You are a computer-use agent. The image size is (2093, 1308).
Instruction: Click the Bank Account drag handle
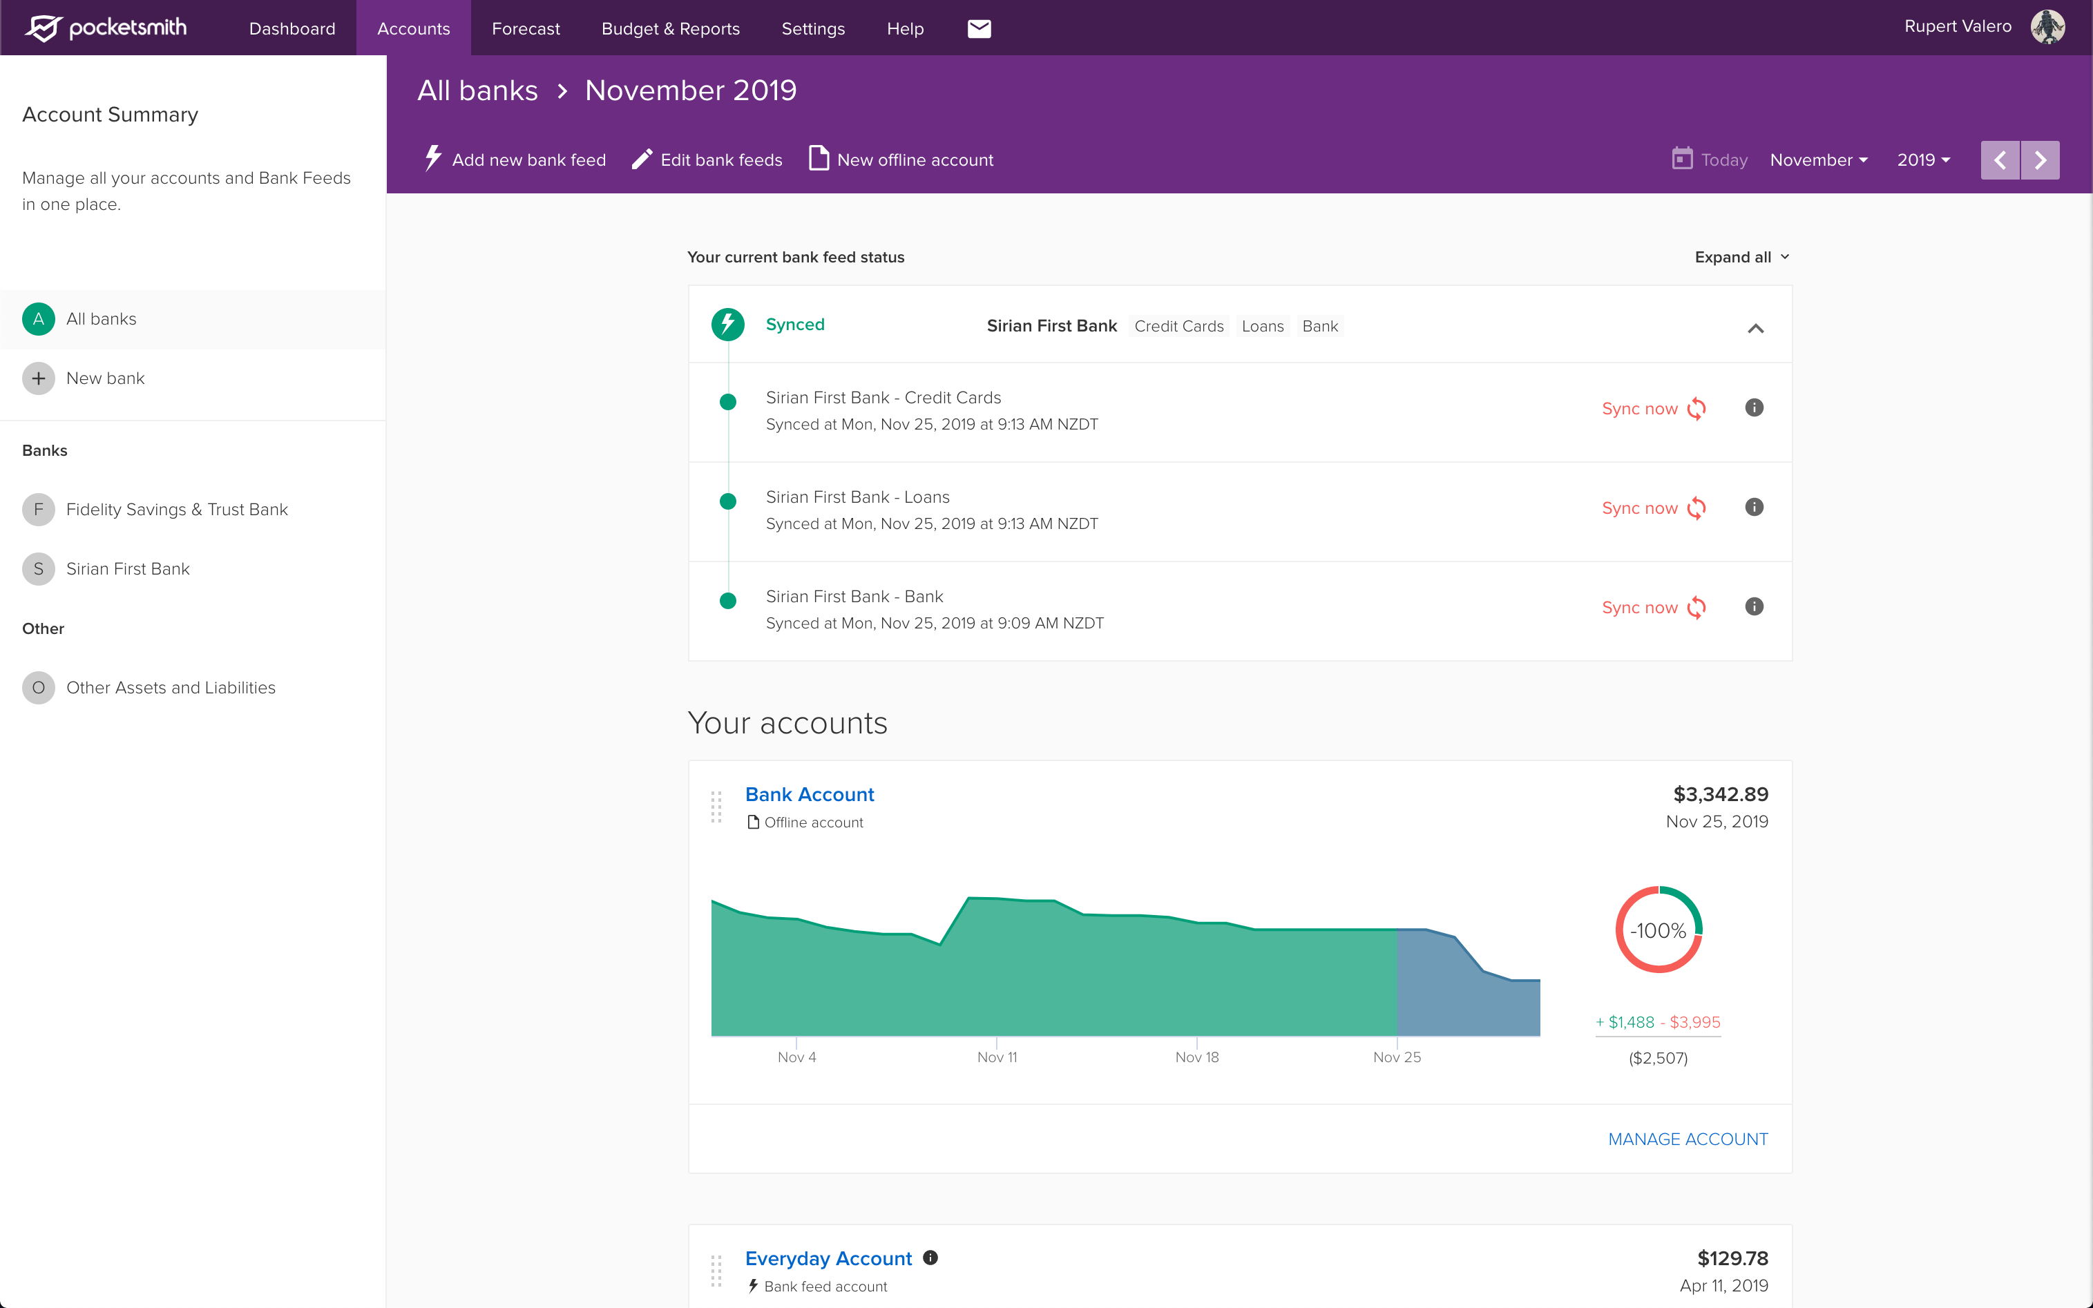[716, 806]
